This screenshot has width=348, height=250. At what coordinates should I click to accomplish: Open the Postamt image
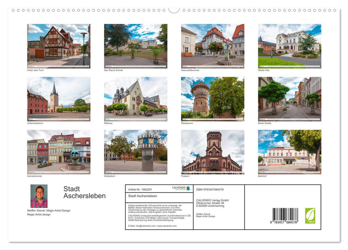coord(213,151)
